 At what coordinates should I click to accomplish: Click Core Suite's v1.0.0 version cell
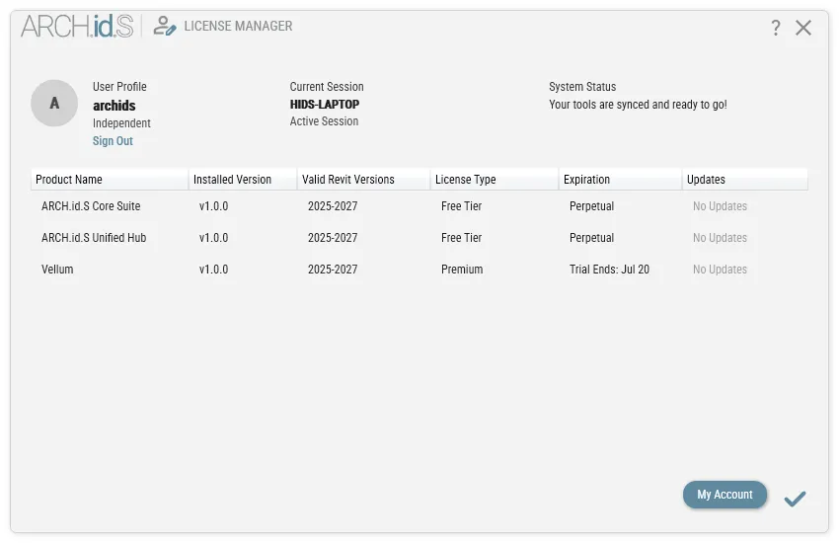tap(213, 206)
